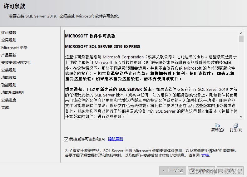Screen dimensions: 247x177
Task: Select the 功能选择 step in the sidebar
Action: pyautogui.click(x=9, y=78)
